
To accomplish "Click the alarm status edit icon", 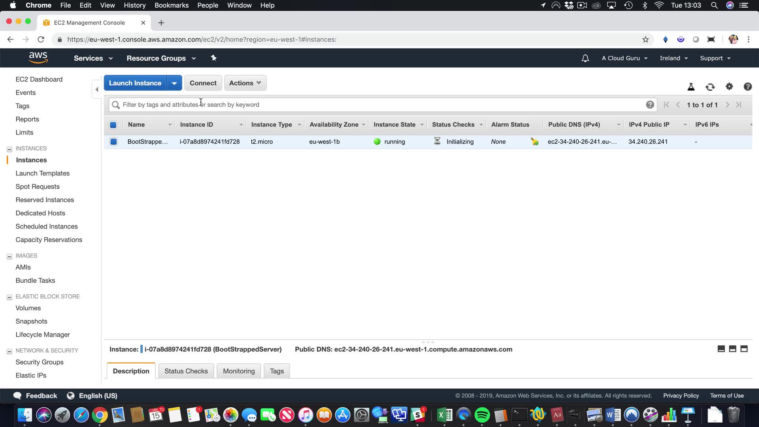I will (534, 142).
